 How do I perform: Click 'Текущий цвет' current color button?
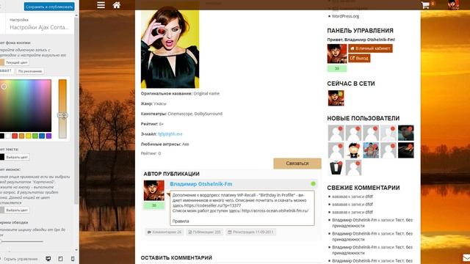17,62
